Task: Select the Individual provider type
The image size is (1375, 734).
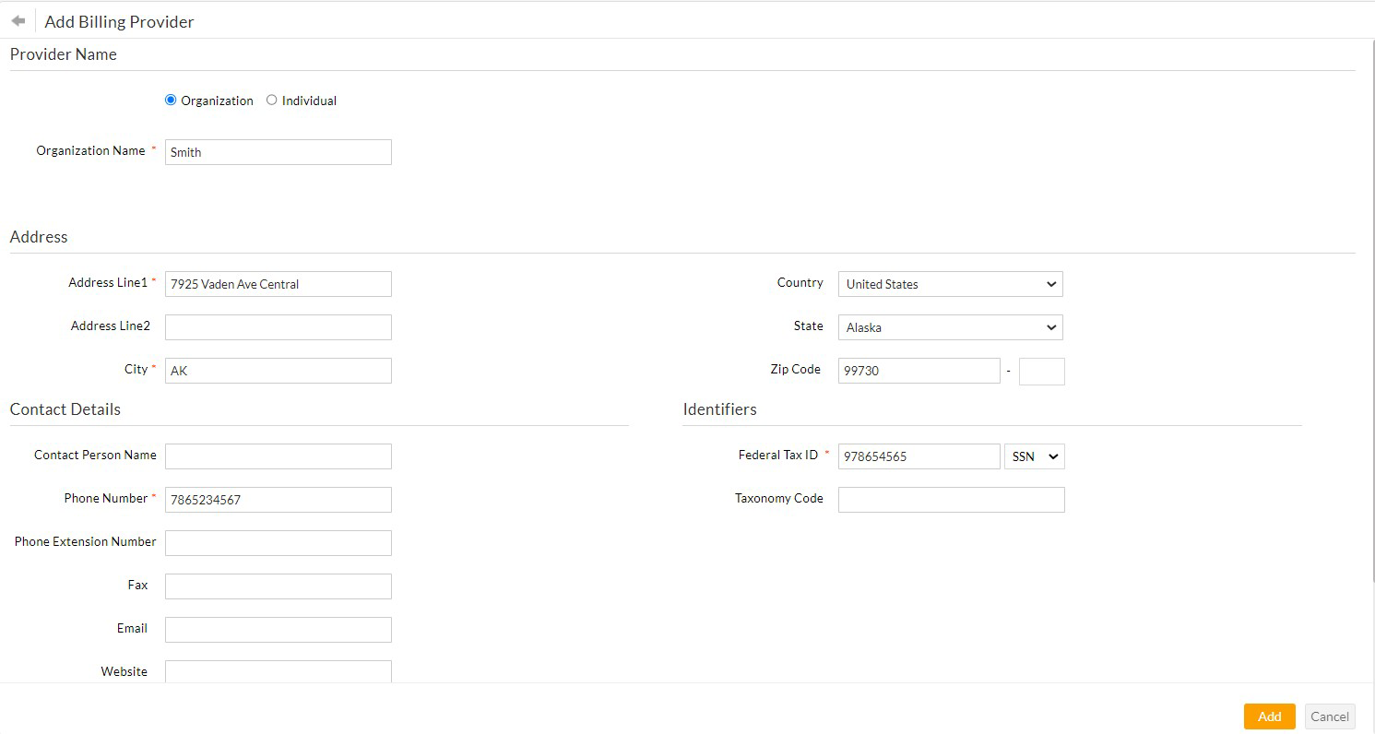Action: coord(272,100)
